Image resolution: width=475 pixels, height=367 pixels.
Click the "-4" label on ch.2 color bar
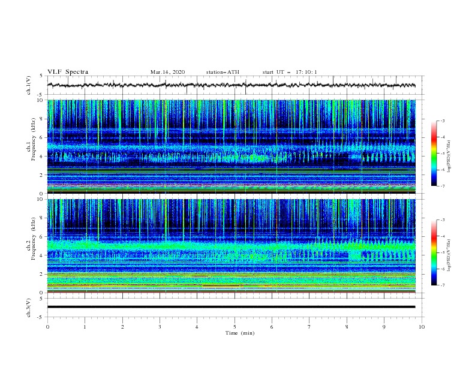coord(443,236)
